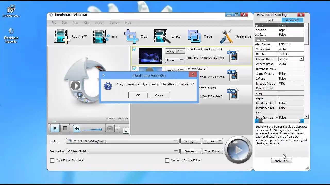Open the Destination path dropdown
The width and height of the screenshot is (330, 185).
click(x=176, y=151)
